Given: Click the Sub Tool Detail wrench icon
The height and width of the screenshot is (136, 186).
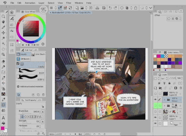Looking at the screenshot, I should click(43, 133).
